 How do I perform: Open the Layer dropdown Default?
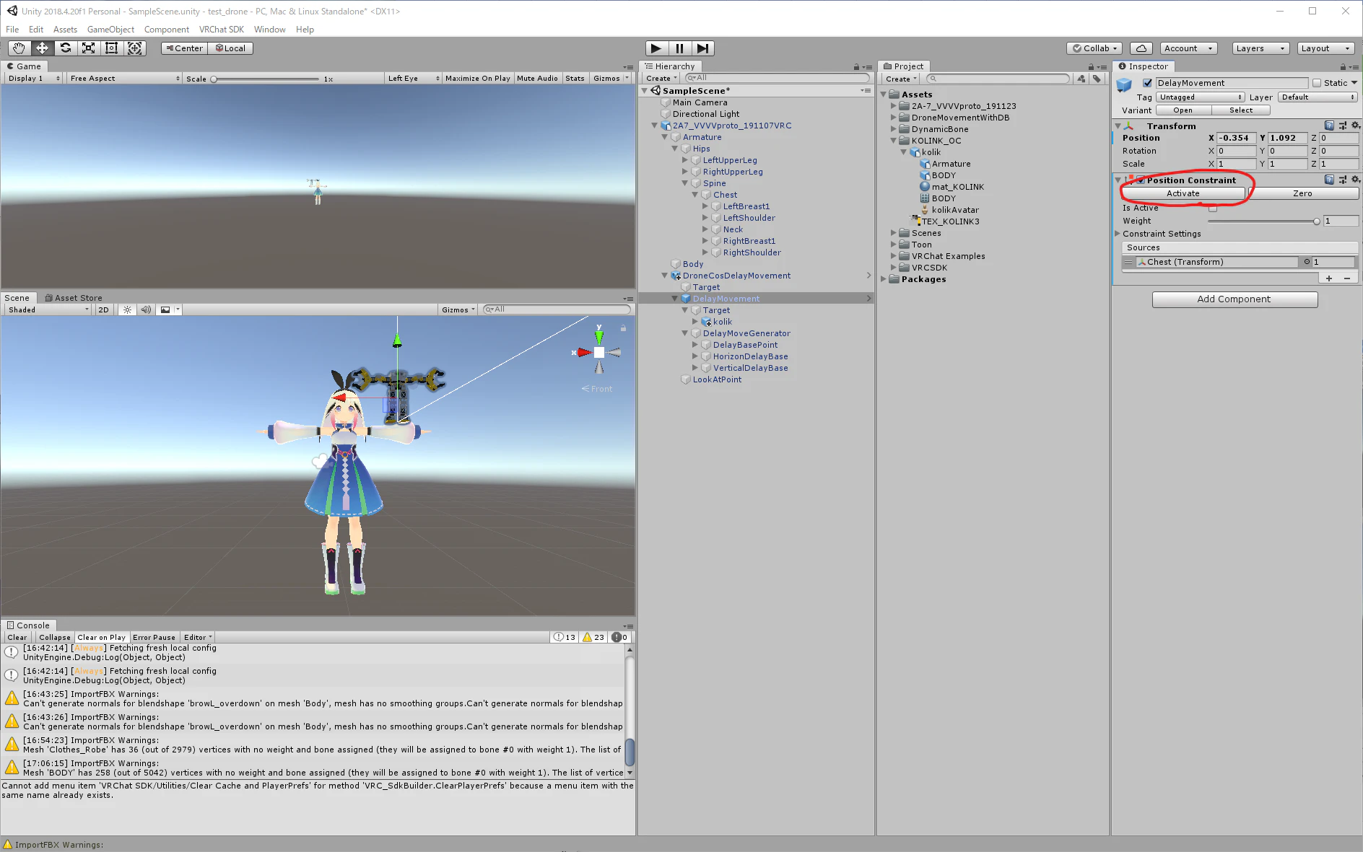pos(1318,97)
